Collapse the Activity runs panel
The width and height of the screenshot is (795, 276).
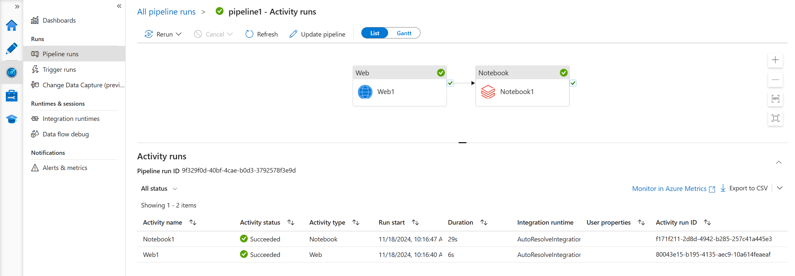coord(779,162)
